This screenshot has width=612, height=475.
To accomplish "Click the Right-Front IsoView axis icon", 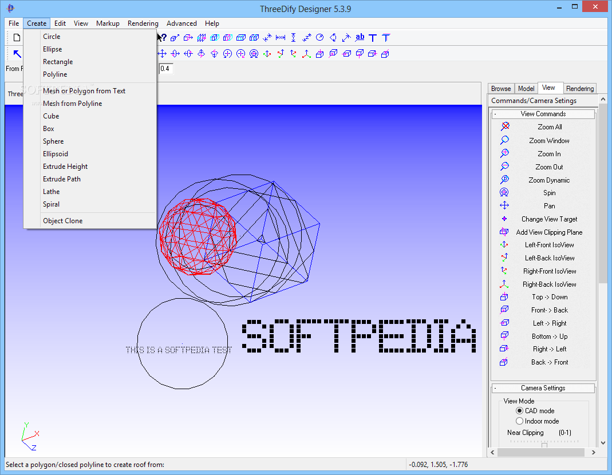I will 504,271.
